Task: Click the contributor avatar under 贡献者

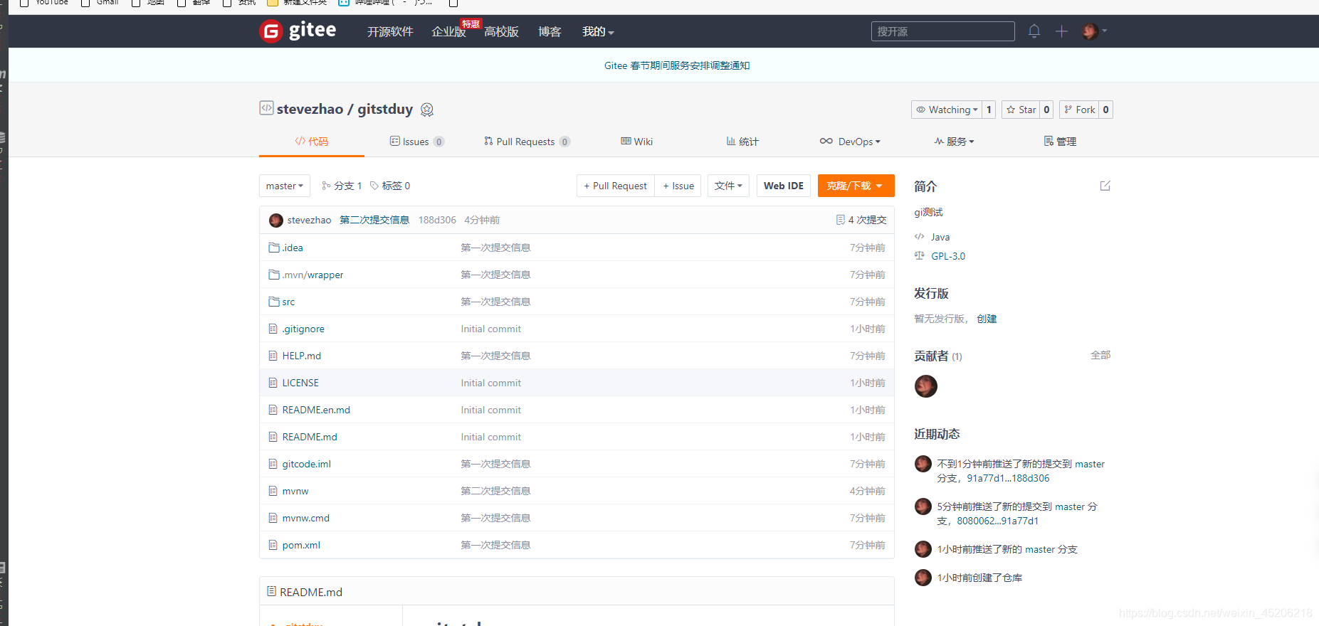Action: pos(926,386)
